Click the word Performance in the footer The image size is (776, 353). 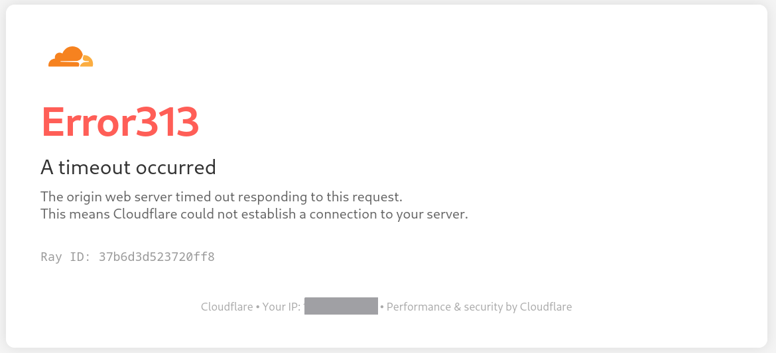click(419, 307)
